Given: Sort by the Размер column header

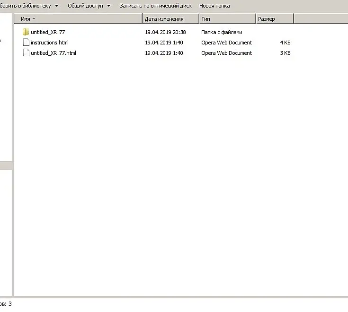Looking at the screenshot, I should (275, 19).
